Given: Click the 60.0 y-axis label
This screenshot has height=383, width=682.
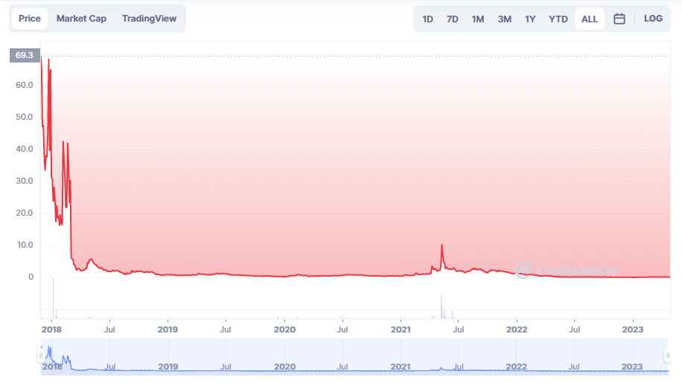Looking at the screenshot, I should click(25, 85).
